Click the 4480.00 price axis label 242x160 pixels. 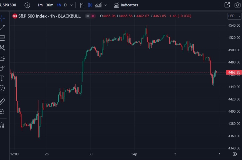pos(234,62)
